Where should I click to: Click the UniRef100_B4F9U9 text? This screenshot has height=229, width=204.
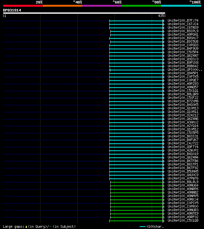183,48
